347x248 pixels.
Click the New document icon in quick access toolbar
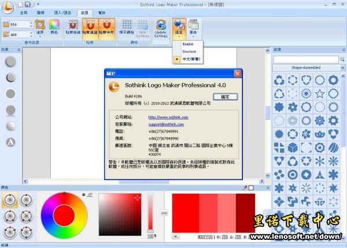[x=20, y=4]
